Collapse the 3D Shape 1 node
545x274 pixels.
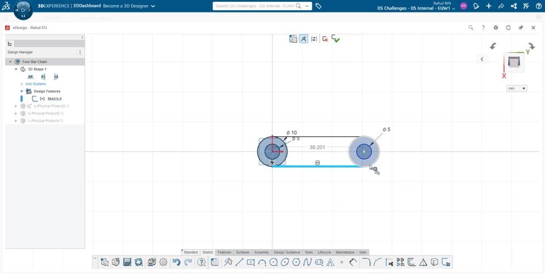[x=16, y=69]
